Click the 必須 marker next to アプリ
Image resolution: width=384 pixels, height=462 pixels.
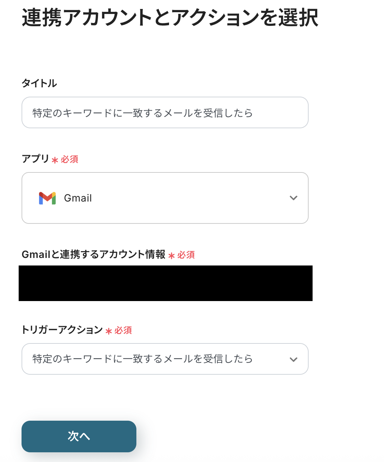click(70, 159)
